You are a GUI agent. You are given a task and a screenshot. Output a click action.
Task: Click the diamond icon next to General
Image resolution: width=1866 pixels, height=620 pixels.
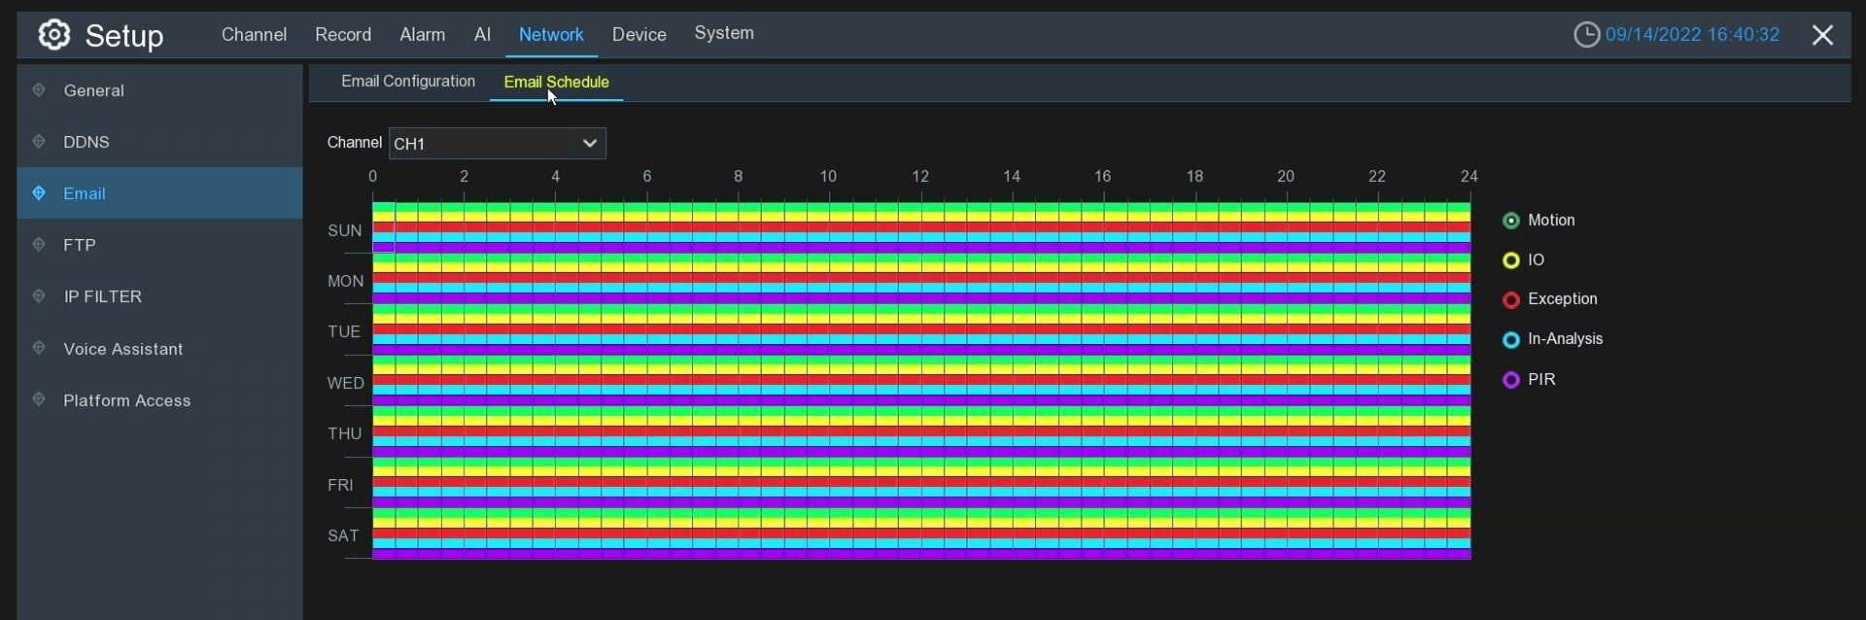click(x=39, y=90)
